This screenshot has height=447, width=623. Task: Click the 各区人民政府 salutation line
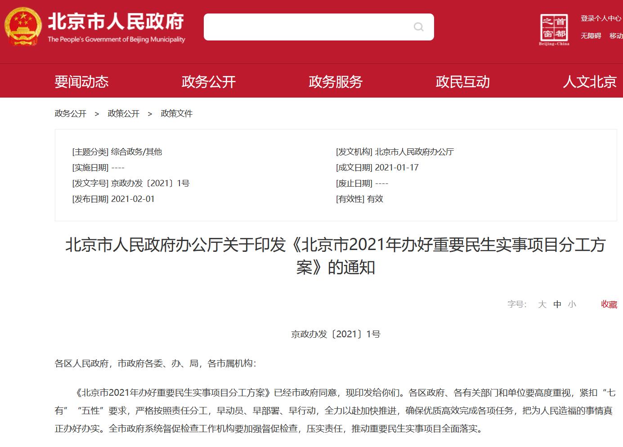pyautogui.click(x=156, y=363)
